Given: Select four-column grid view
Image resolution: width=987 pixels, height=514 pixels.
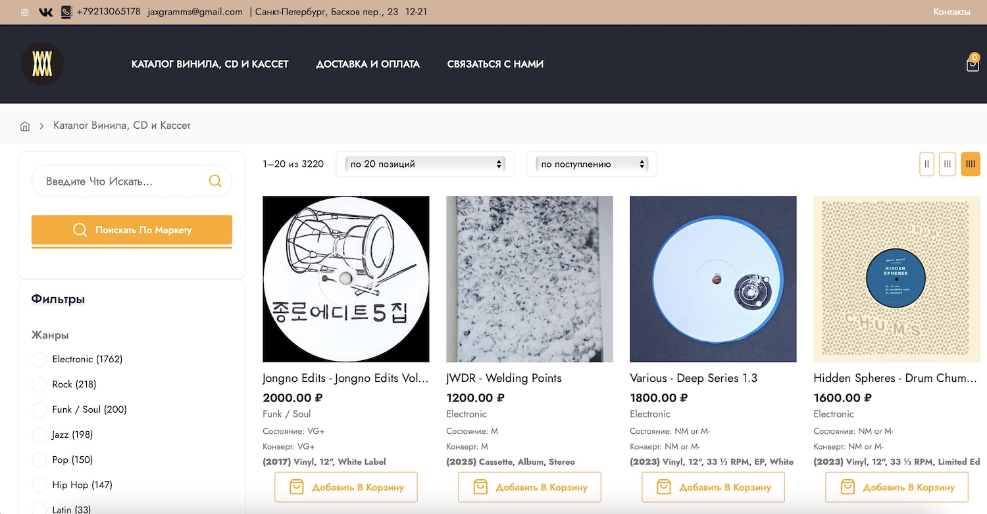Looking at the screenshot, I should 970,164.
